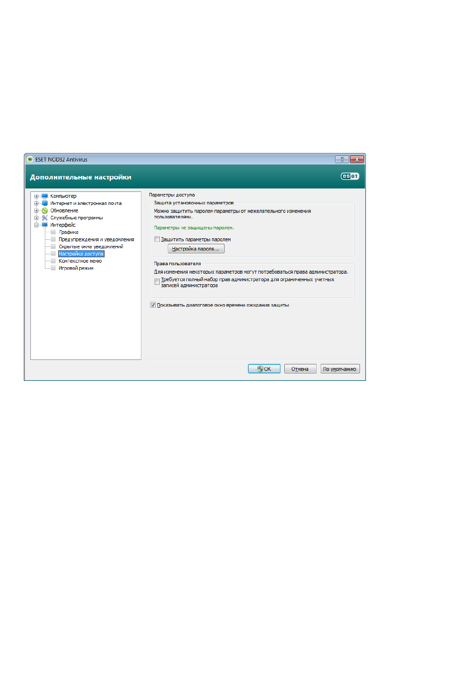The height and width of the screenshot is (673, 475).
Task: Click the Отмена button
Action: click(x=300, y=369)
